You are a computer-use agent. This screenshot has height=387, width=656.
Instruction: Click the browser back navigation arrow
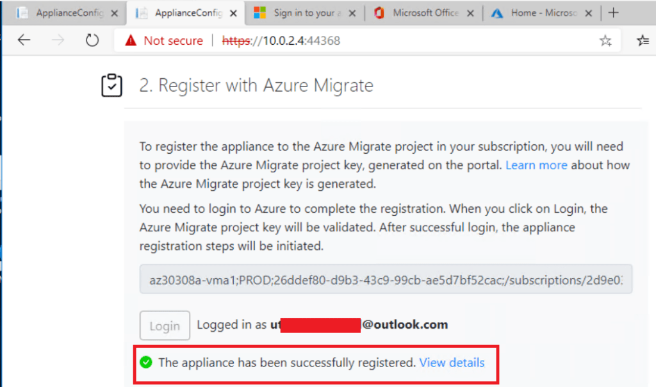(24, 40)
